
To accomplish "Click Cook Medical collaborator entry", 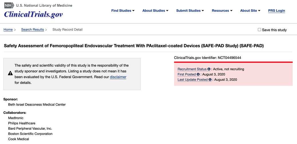I will (19, 139).
